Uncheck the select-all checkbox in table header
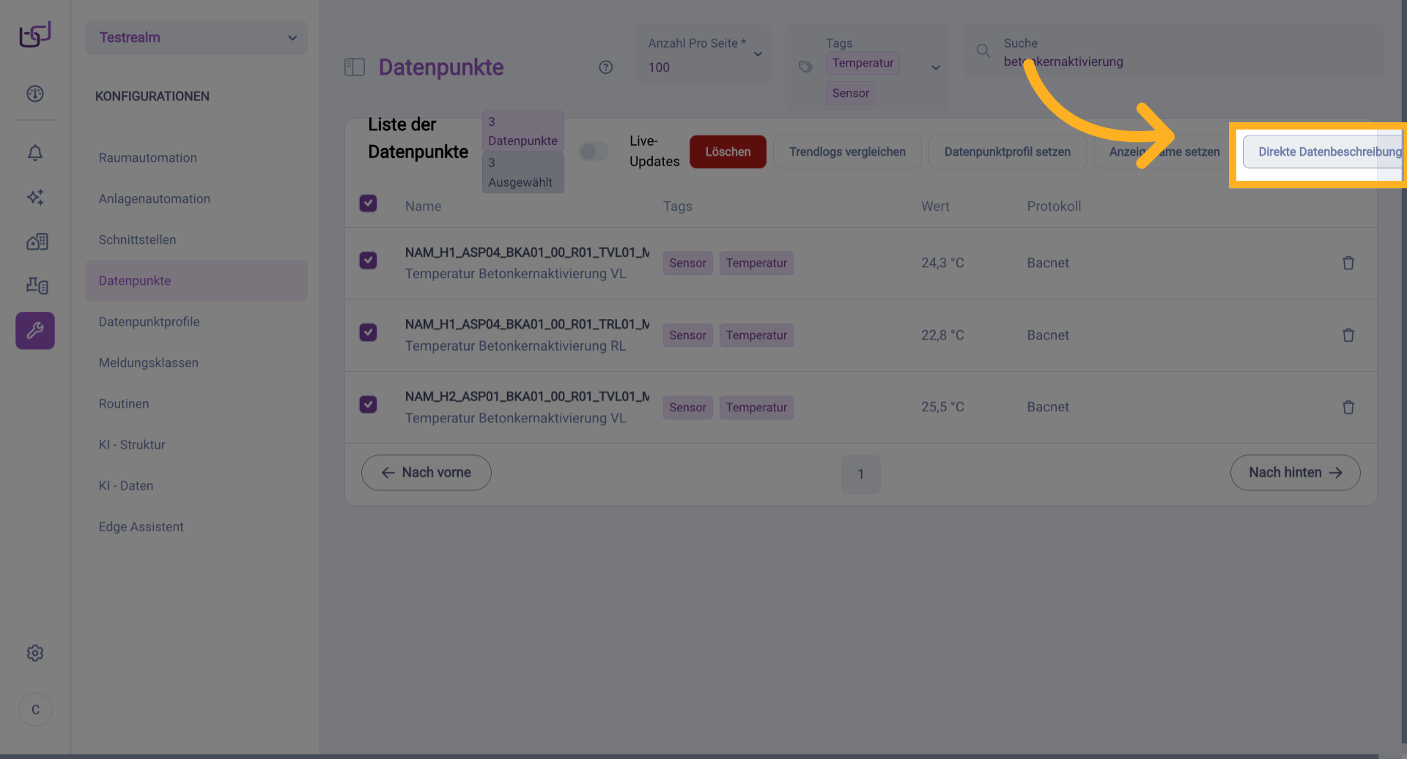 pyautogui.click(x=368, y=203)
